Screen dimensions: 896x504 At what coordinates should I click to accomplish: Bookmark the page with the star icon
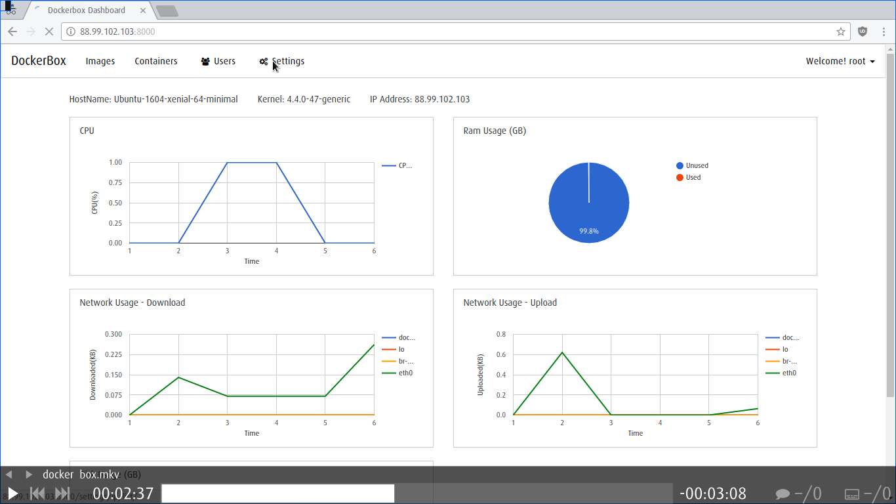point(841,31)
